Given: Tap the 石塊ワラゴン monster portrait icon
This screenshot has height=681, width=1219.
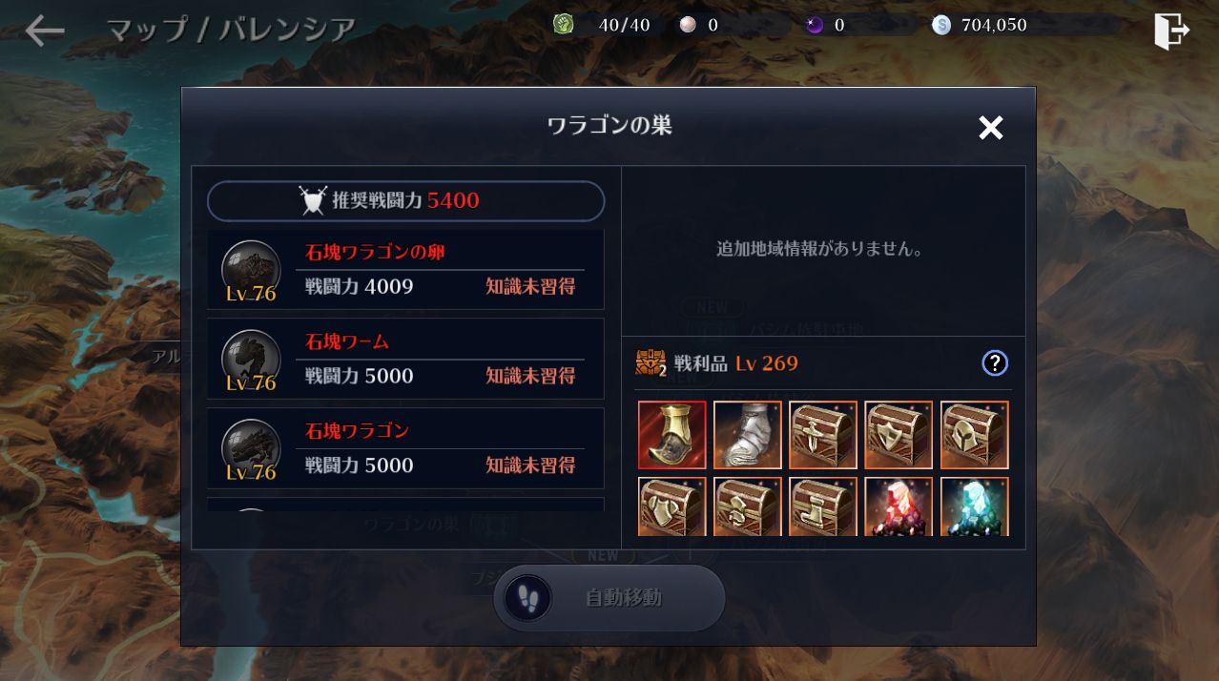Looking at the screenshot, I should (251, 448).
